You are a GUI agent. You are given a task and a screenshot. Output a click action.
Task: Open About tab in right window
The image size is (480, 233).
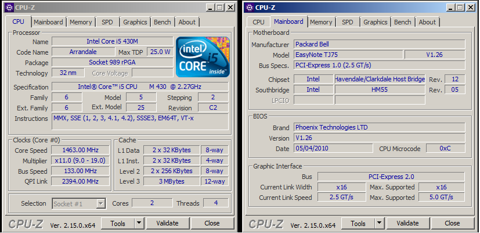click(427, 22)
